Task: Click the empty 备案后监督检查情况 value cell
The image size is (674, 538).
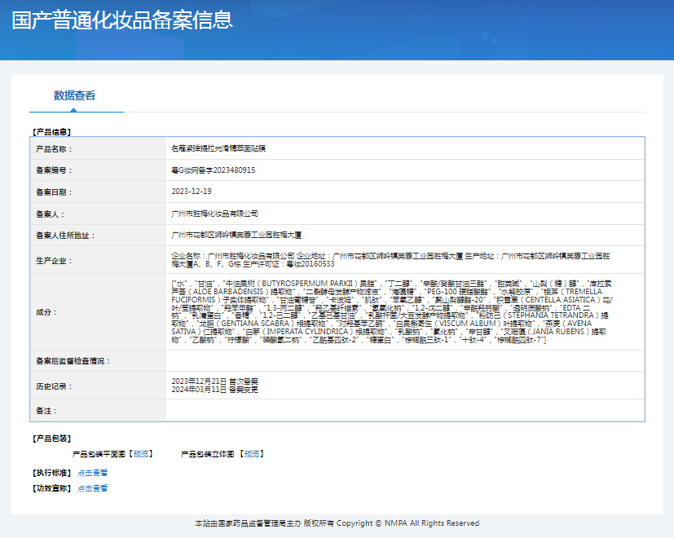Action: (x=403, y=361)
